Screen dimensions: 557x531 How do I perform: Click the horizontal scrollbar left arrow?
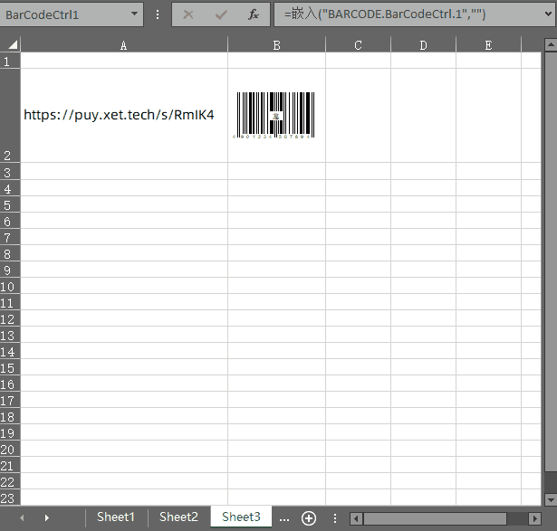point(356,518)
